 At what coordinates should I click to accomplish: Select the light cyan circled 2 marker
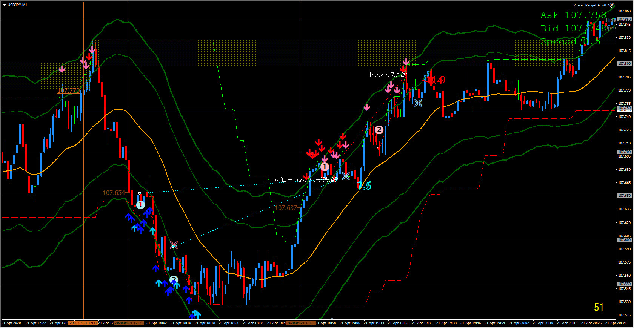click(x=174, y=280)
